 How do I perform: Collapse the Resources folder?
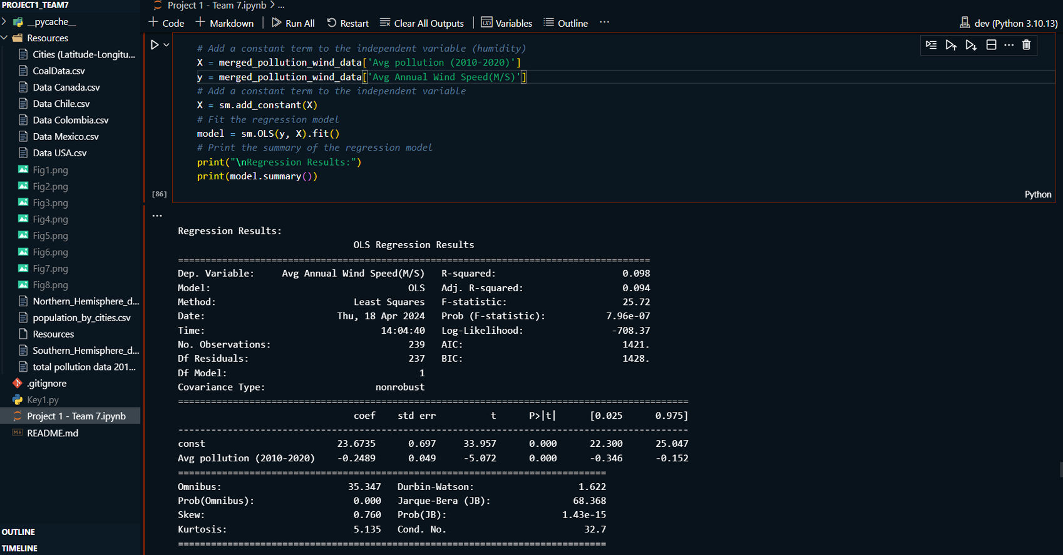click(5, 38)
